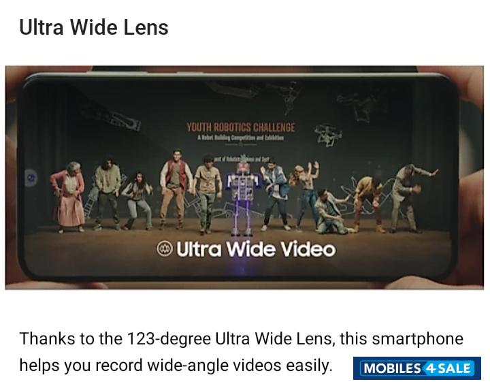Viewport: 490px width, 388px height.
Task: Click the glowing robot at center stage
Action: click(242, 198)
